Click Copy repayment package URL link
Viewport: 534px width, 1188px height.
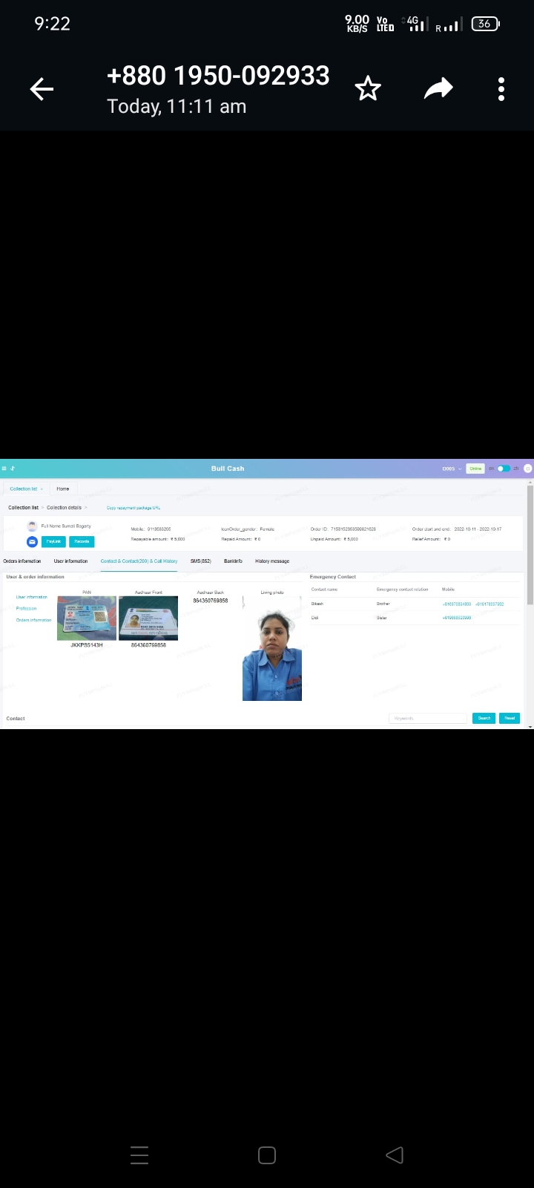[133, 508]
